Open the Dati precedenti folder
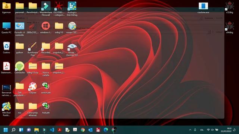 point(20,86)
